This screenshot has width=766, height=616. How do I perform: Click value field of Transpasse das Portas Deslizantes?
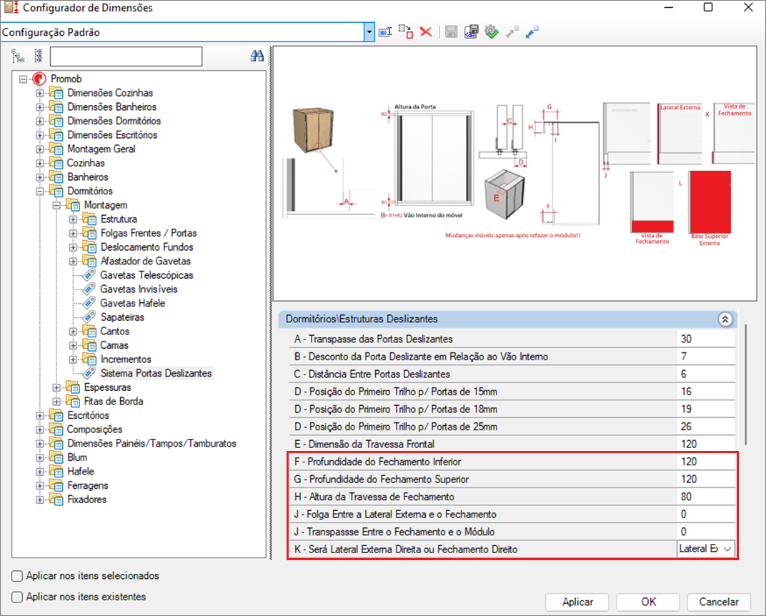coord(705,339)
